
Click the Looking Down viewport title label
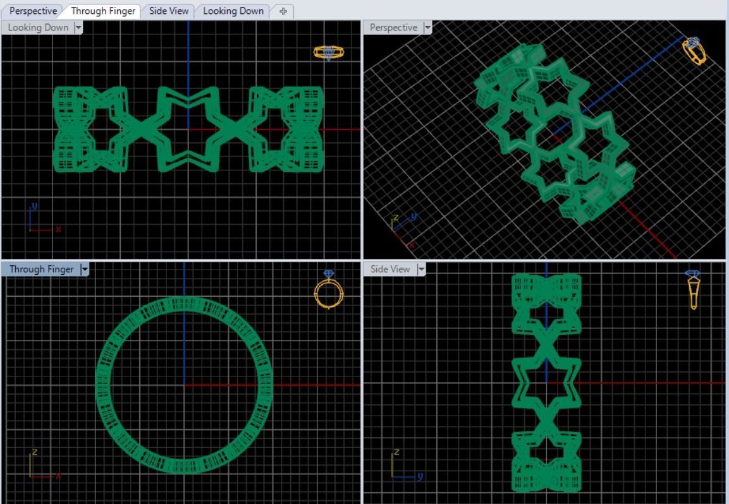(38, 27)
